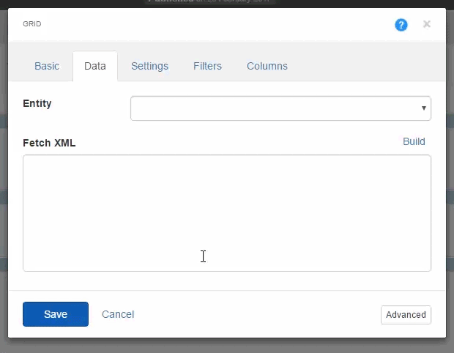The height and width of the screenshot is (353, 454).
Task: Open the Advanced options button
Action: pos(406,315)
